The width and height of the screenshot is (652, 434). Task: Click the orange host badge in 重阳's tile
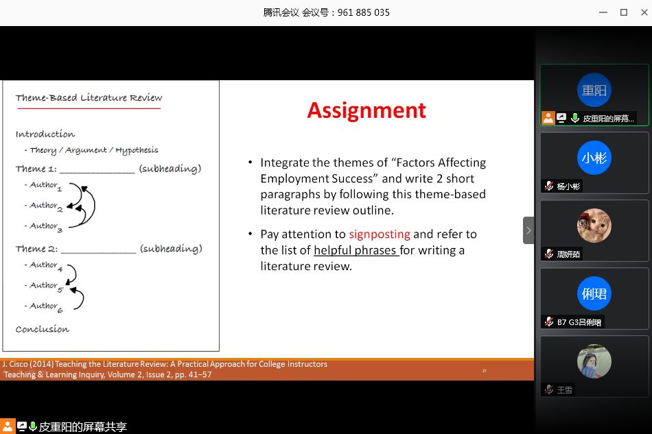click(548, 118)
